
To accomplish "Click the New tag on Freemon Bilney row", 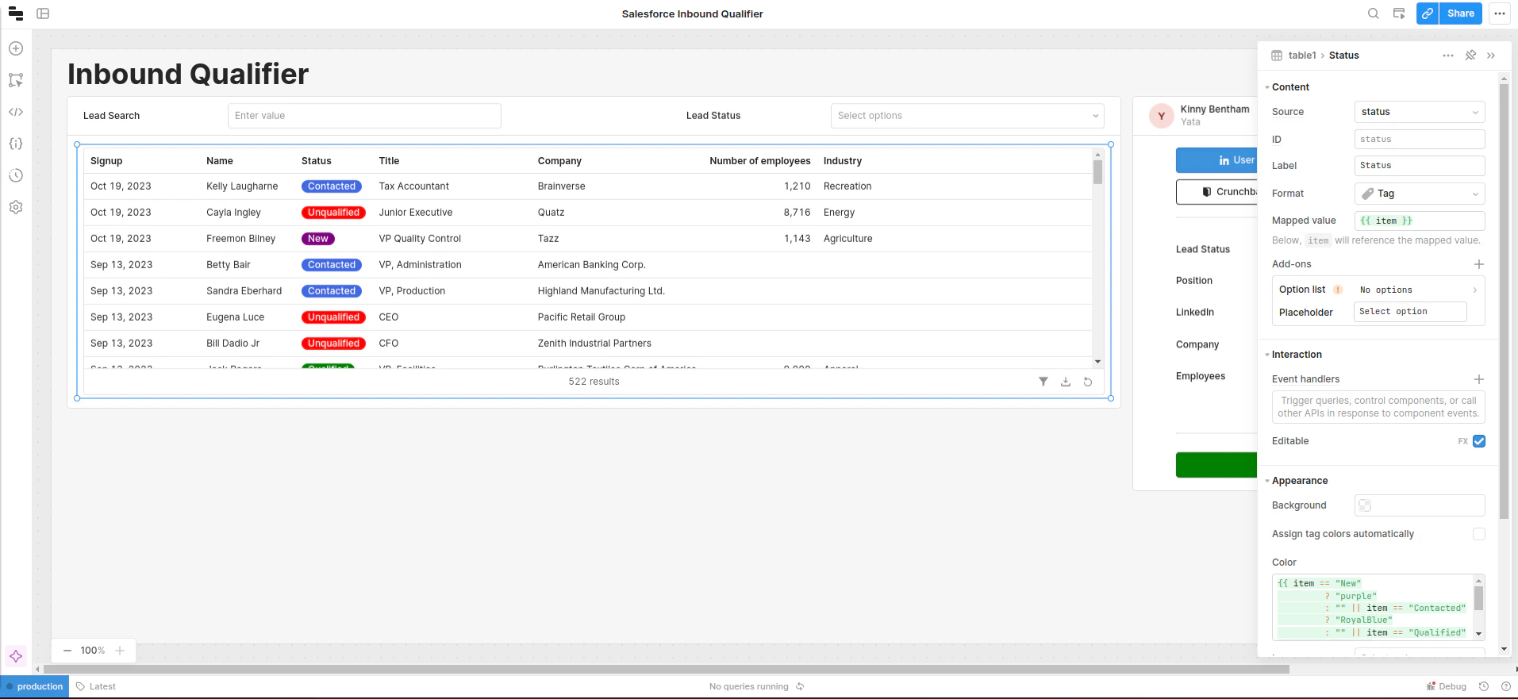I will 318,239.
